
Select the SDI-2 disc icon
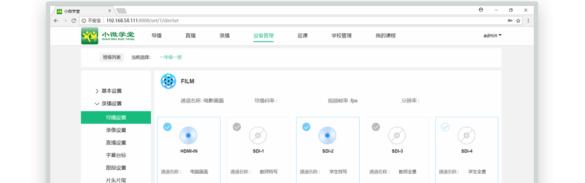(328, 135)
